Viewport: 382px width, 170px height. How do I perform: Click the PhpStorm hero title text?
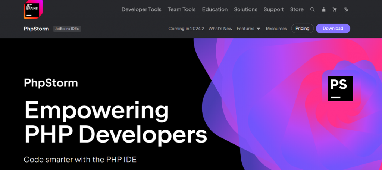[51, 83]
